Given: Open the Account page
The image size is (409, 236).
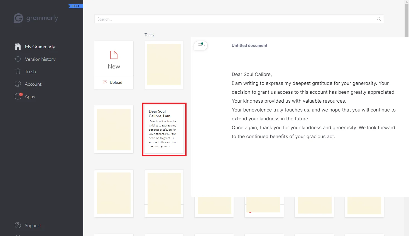Looking at the screenshot, I should point(33,84).
